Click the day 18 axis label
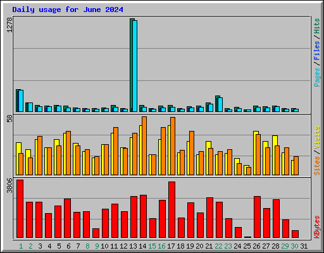This screenshot has width=324, height=253. (180, 246)
